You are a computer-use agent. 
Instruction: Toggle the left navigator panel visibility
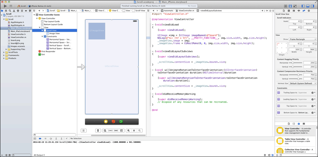click(x=303, y=6)
